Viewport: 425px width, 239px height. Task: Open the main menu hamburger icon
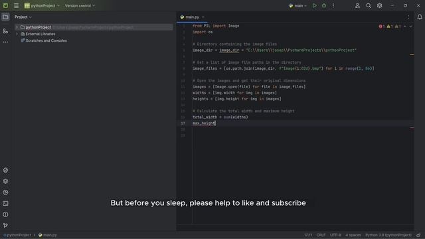[16, 6]
